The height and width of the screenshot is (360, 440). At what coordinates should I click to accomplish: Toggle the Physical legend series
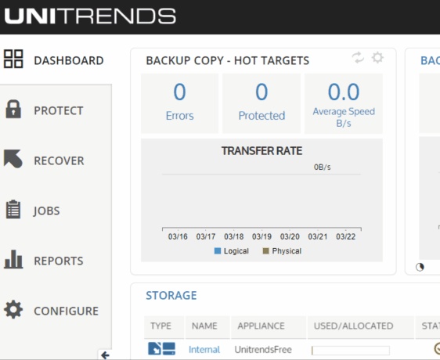point(282,251)
